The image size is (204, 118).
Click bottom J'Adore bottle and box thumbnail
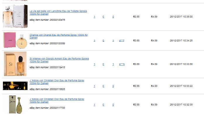[15, 104]
